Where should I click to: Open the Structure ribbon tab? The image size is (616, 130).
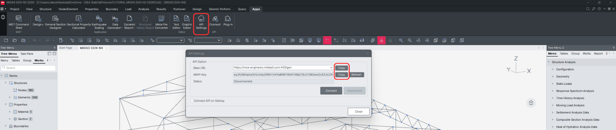tap(46, 9)
